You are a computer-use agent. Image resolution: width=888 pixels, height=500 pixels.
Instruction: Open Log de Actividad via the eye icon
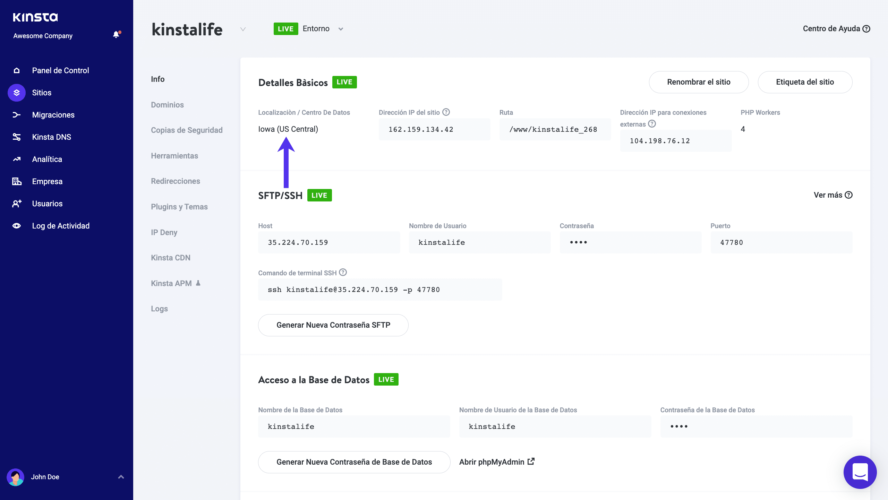pyautogui.click(x=16, y=226)
